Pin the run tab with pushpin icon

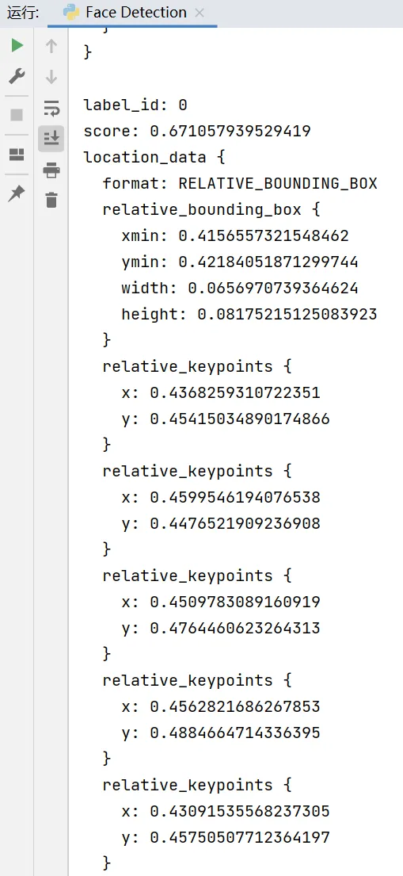point(17,194)
